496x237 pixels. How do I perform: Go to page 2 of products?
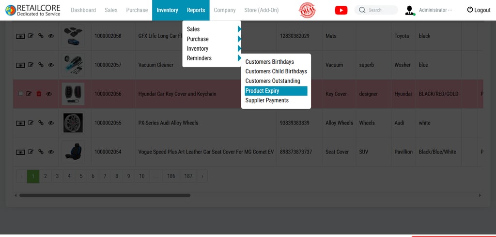coord(45,176)
